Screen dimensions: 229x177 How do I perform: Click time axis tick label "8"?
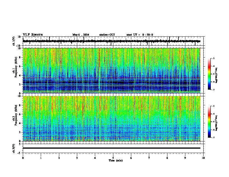(167, 158)
